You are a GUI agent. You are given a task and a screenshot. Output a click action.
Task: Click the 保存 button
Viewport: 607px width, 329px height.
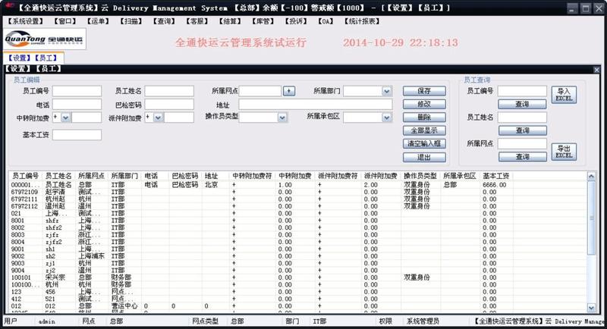[x=424, y=91]
